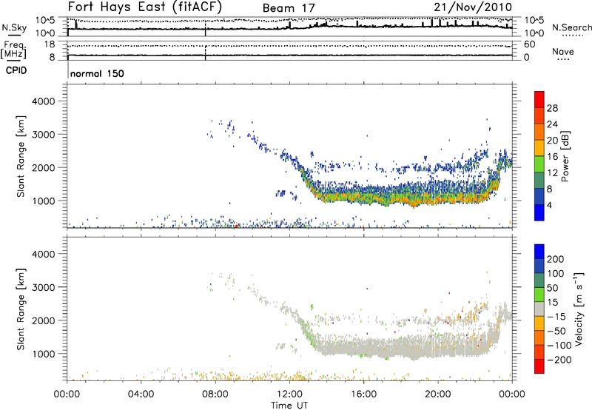Click the bright blue bottom segment of Power color bar
Viewport: 592px width, 410px height.
539,212
